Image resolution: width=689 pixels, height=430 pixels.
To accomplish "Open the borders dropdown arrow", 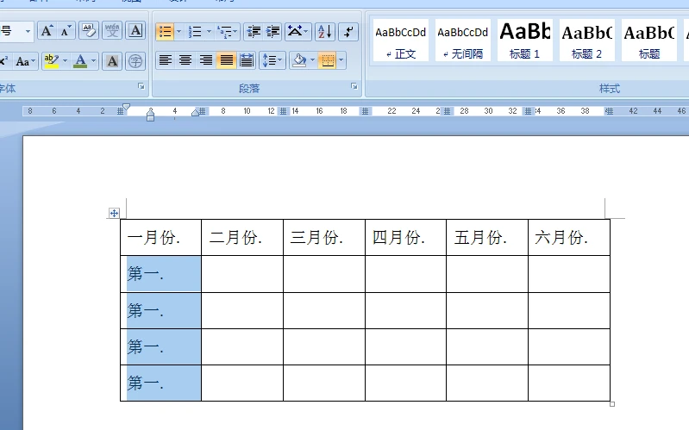I will [x=341, y=60].
